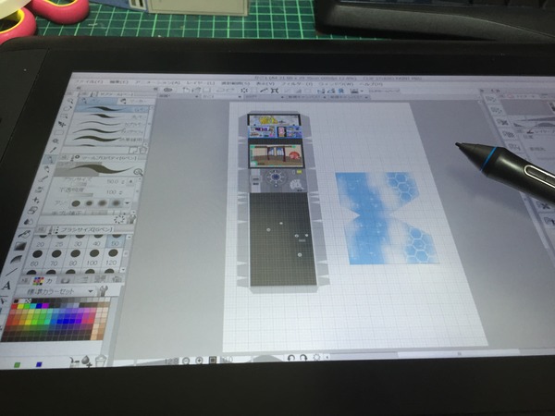This screenshot has height=416, width=555.
Task: Choose brush size preset 50
Action: [115, 240]
